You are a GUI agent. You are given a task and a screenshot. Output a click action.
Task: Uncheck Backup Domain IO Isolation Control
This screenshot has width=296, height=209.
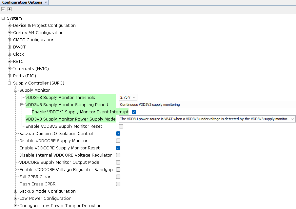[118, 134]
